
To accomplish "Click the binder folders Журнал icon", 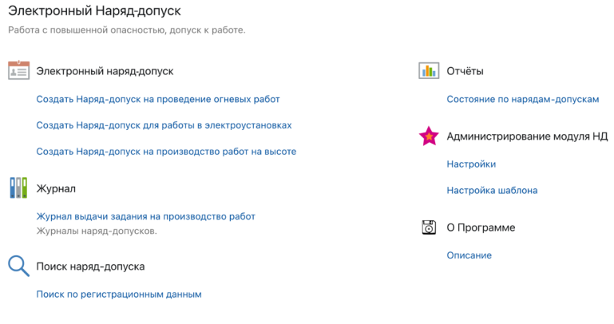I will point(18,188).
